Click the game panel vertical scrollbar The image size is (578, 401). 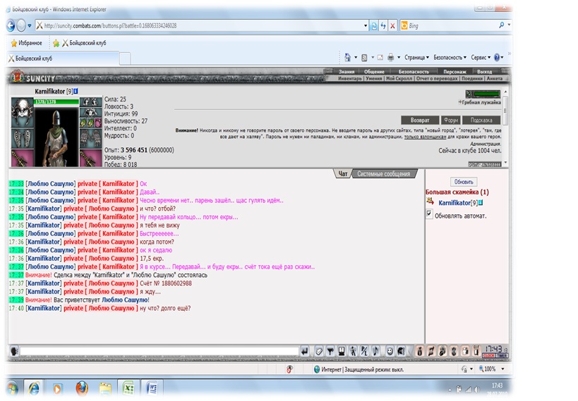coord(505,127)
